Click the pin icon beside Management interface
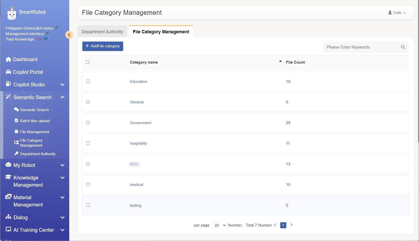 coord(47,33)
